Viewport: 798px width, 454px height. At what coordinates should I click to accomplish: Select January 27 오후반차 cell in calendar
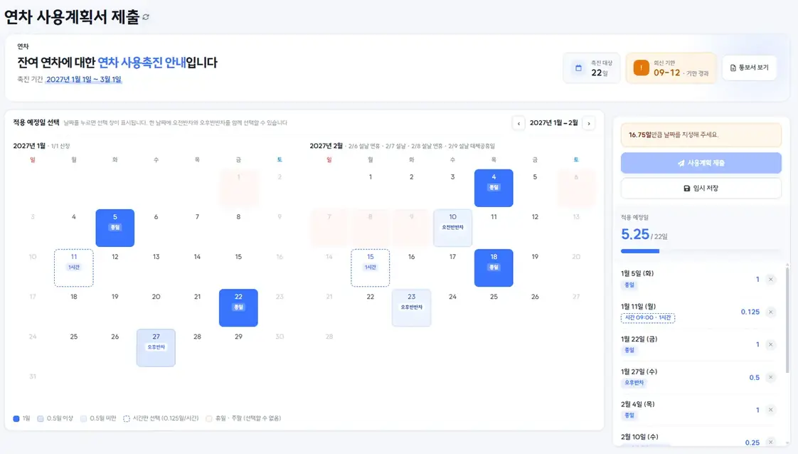pos(156,348)
